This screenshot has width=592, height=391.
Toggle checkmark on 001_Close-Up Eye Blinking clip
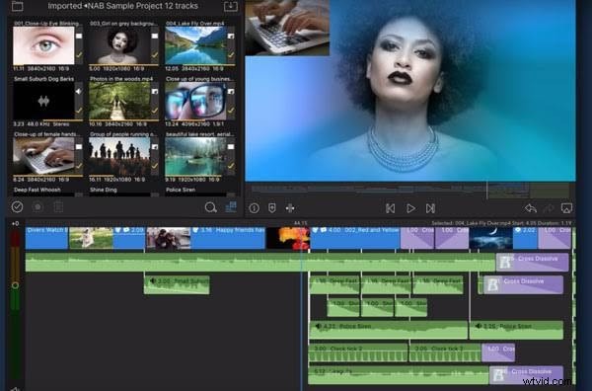click(x=79, y=55)
